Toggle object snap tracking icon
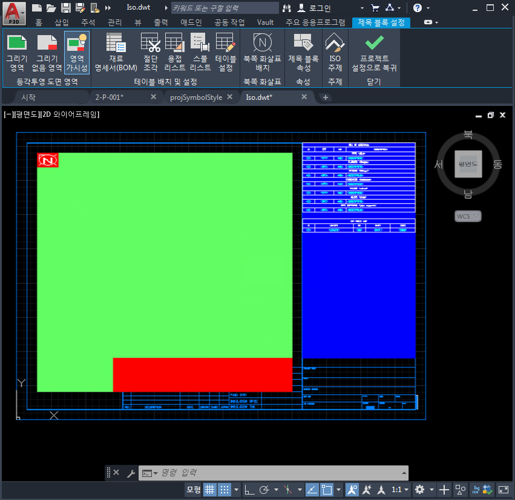 312,490
